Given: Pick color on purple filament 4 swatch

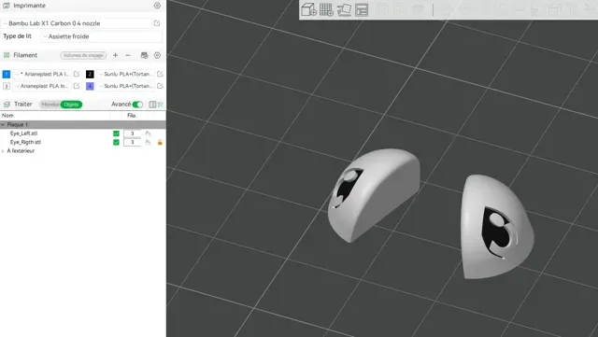Looking at the screenshot, I should [90, 86].
